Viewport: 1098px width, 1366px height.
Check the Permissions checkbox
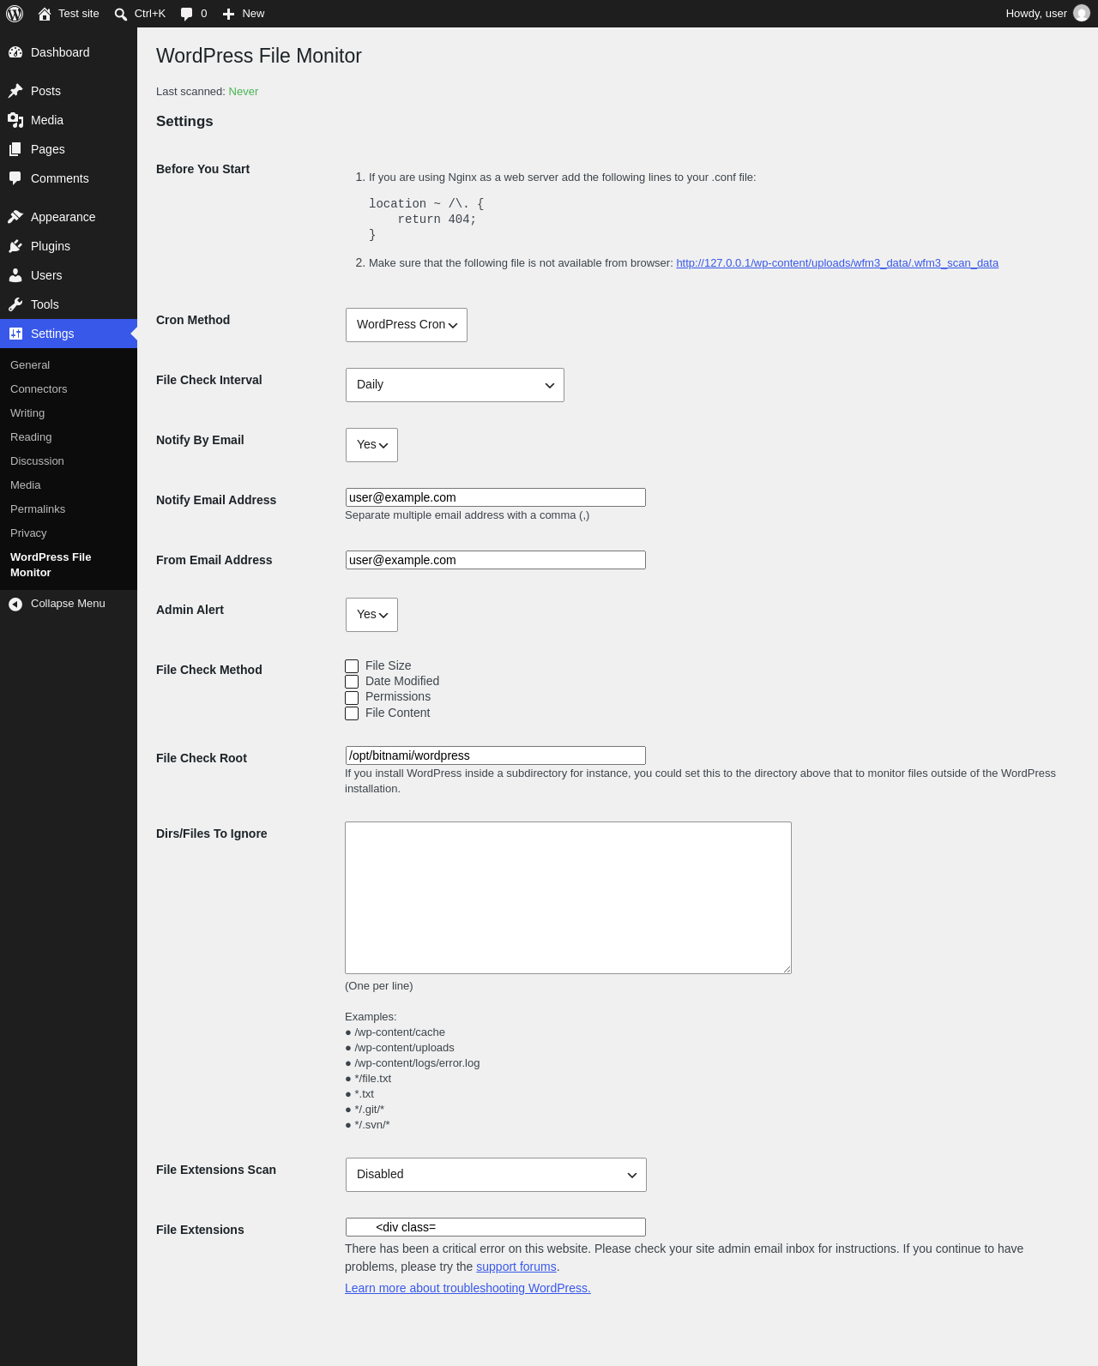(352, 698)
